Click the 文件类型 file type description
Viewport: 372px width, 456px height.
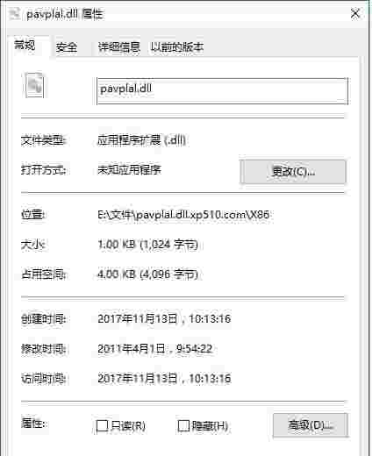point(141,140)
